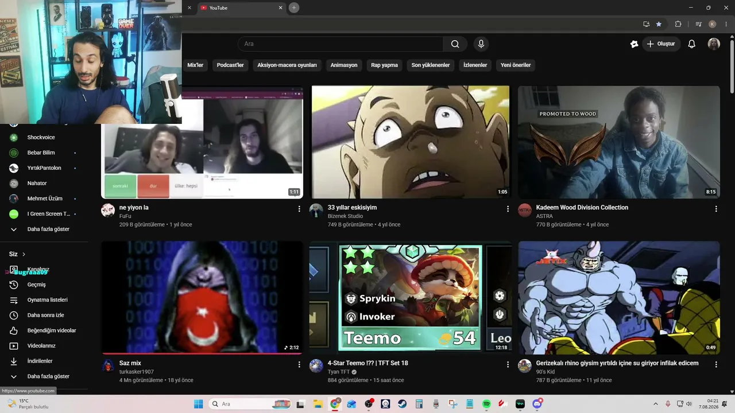Open Oynatma listeleri playlists icon

14,300
